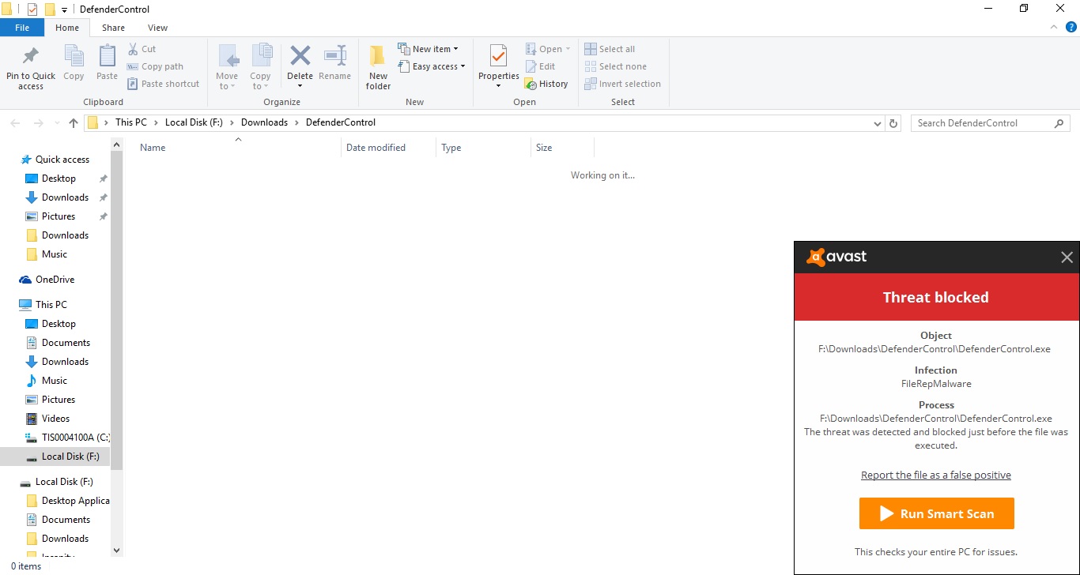Screen dimensions: 1080x575
Task: Open pinned Desktop under Quick access
Action: [59, 179]
